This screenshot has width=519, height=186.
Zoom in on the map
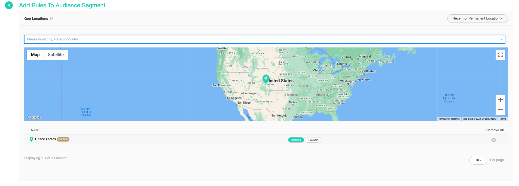click(x=500, y=100)
